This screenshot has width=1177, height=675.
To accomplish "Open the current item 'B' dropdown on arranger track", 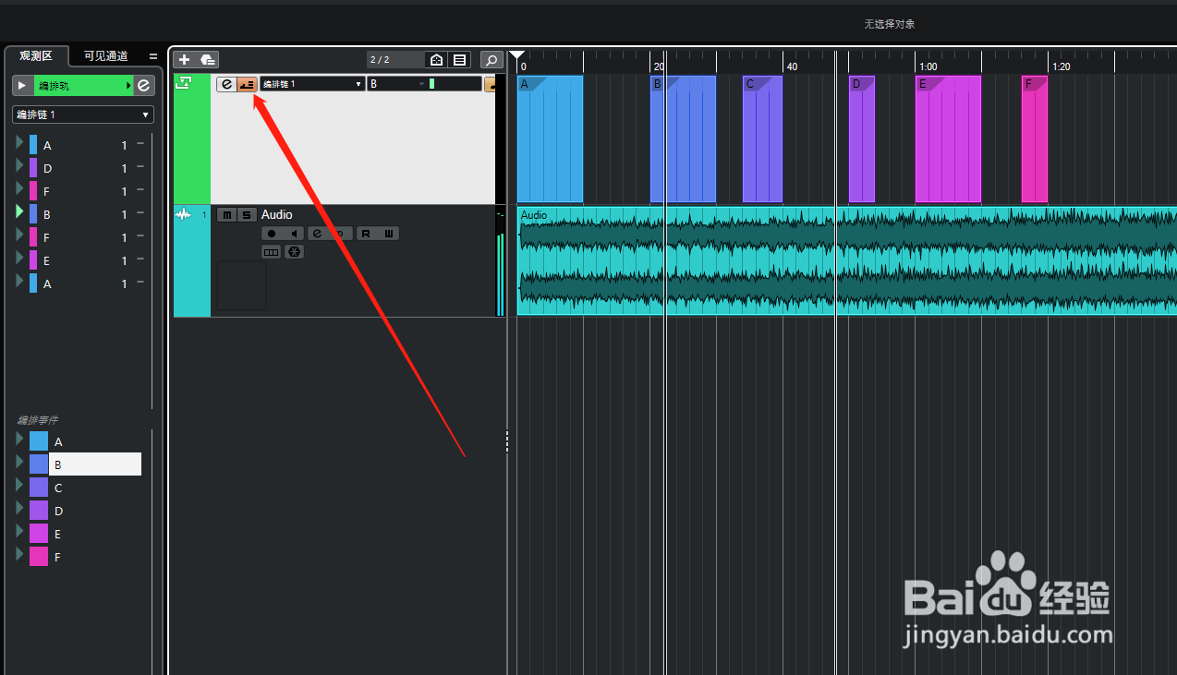I will (x=396, y=84).
